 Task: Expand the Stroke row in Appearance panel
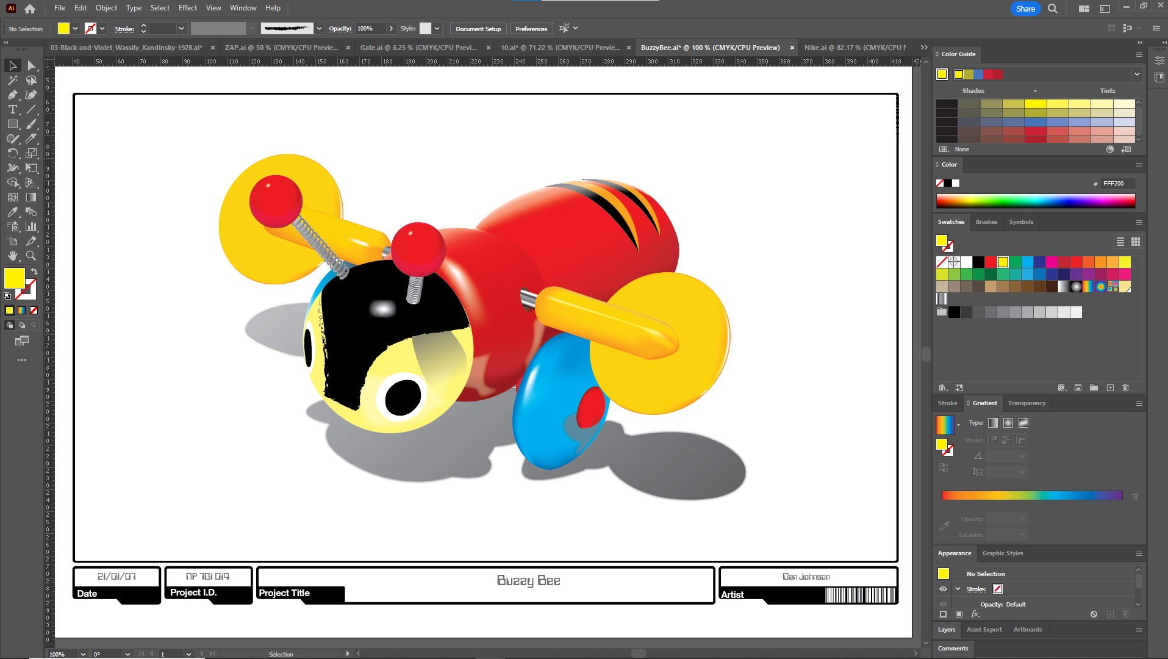pyautogui.click(x=958, y=589)
